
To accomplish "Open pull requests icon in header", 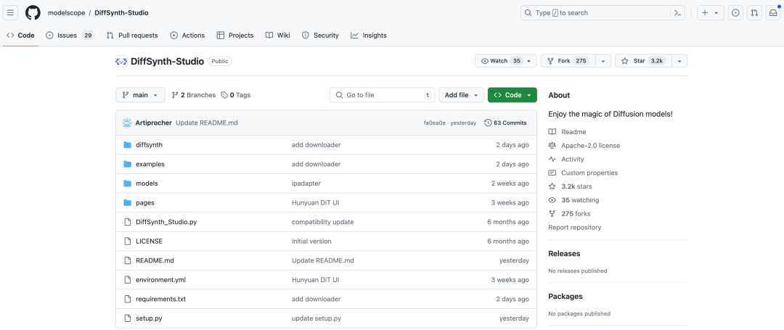I will click(754, 13).
